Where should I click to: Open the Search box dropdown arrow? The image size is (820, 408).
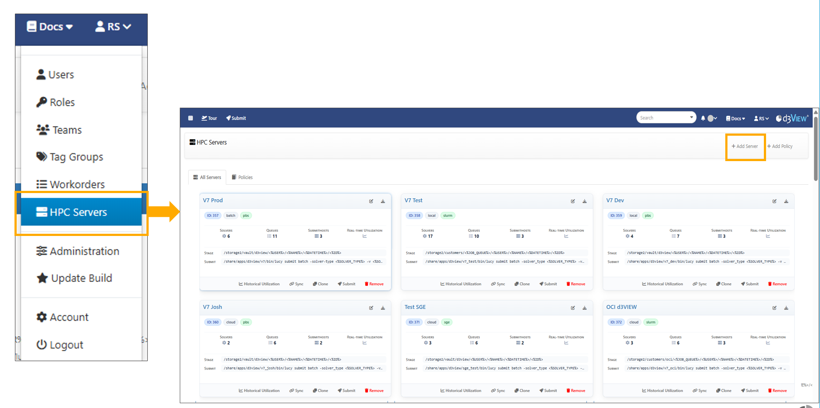click(692, 117)
